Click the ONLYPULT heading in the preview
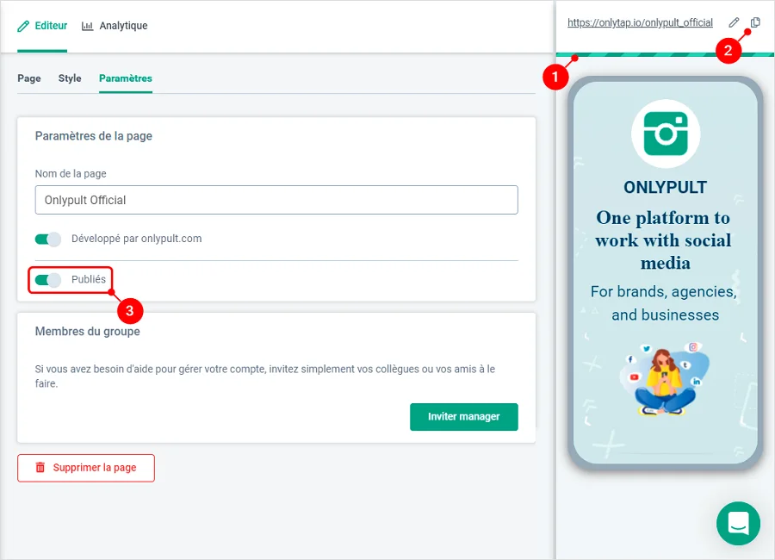 pos(666,188)
